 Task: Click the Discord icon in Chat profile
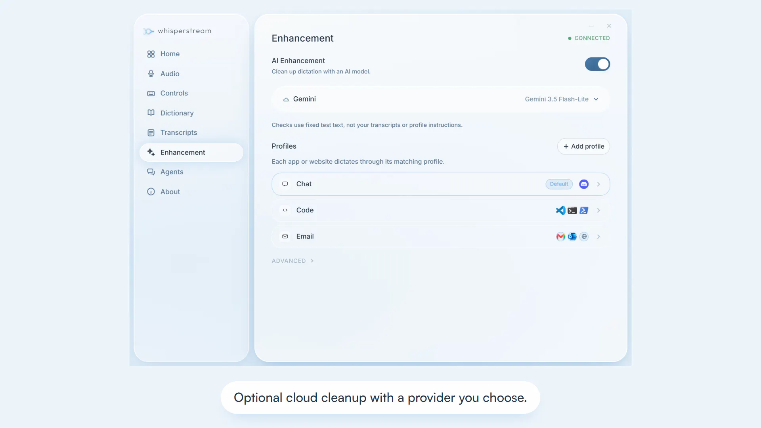point(584,184)
